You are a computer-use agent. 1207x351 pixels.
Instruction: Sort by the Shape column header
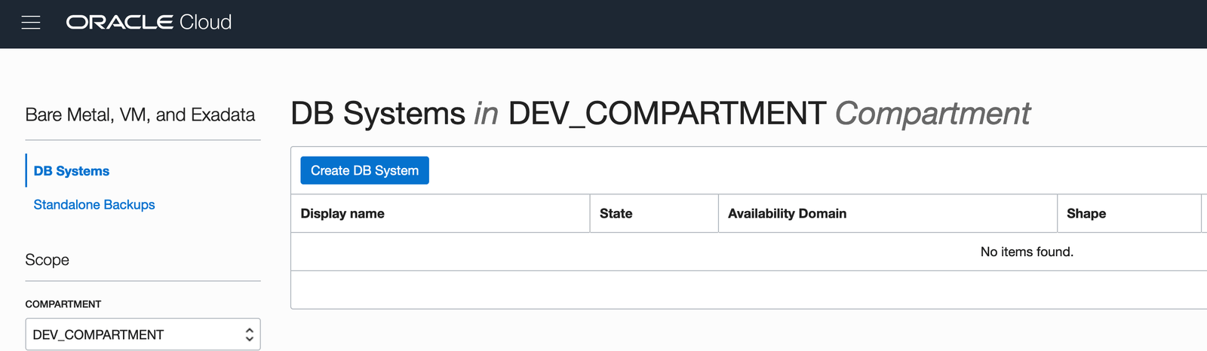[1086, 214]
